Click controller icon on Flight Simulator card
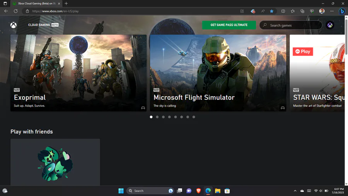 pos(283,108)
